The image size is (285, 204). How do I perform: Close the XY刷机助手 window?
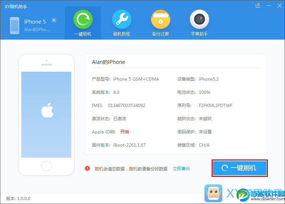pyautogui.click(x=279, y=6)
